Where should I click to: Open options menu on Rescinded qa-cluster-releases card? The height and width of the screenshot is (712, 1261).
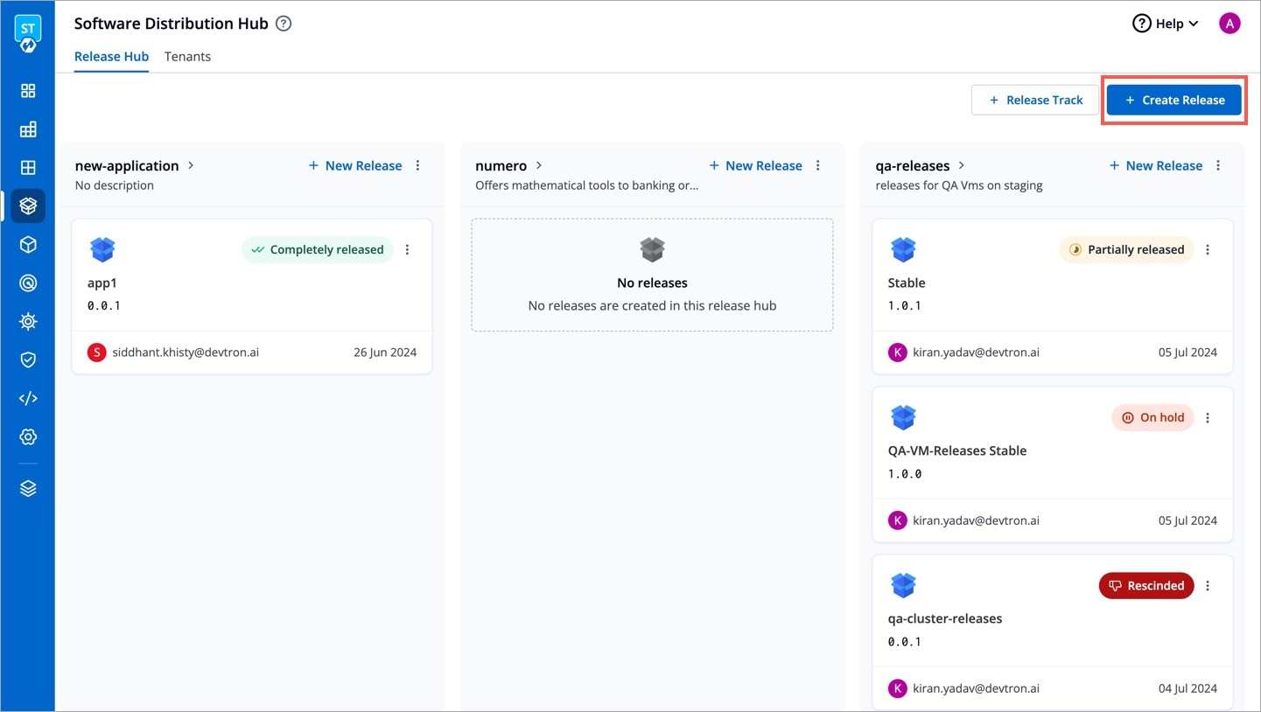click(1208, 586)
